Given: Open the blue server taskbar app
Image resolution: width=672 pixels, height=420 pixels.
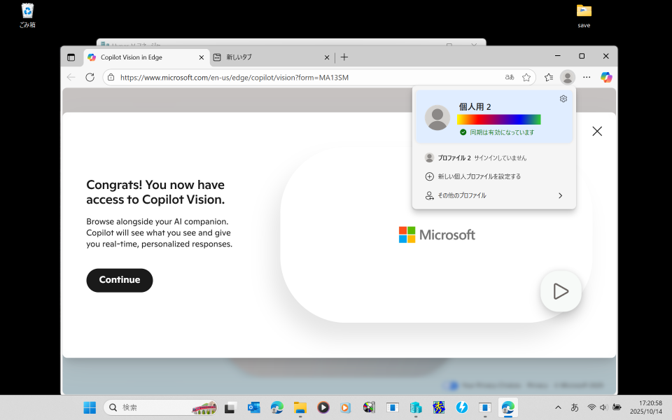Looking at the screenshot, I should 415,407.
